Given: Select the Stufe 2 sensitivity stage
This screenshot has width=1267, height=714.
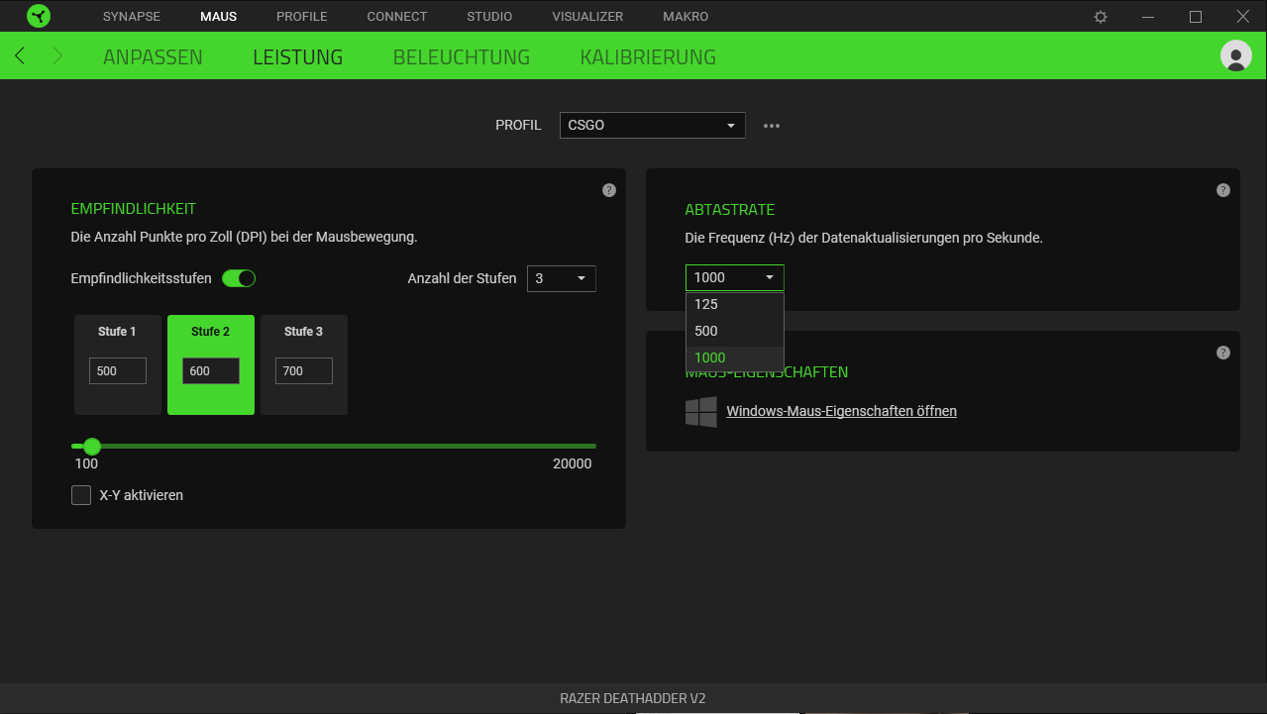Looking at the screenshot, I should click(x=211, y=365).
